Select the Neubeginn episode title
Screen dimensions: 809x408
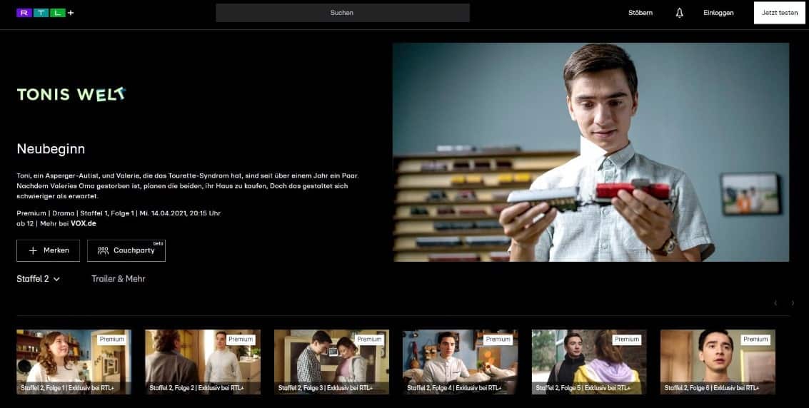pyautogui.click(x=51, y=149)
